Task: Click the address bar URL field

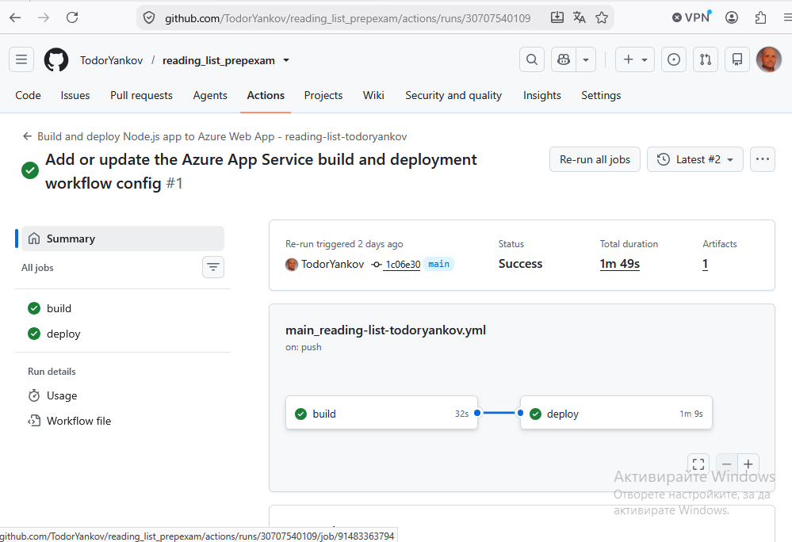Action: pos(347,18)
